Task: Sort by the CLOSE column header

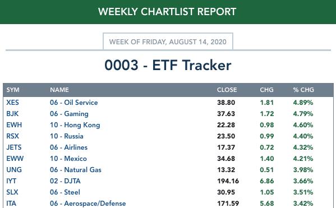Action: [227, 90]
